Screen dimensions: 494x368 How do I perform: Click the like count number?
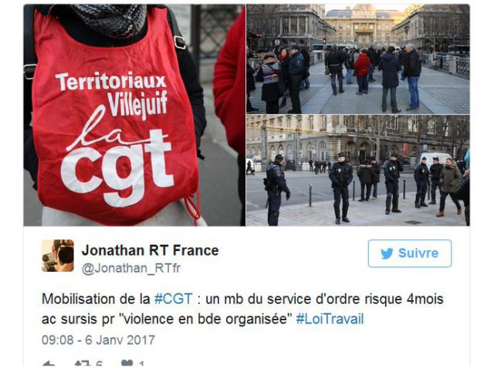tap(141, 365)
